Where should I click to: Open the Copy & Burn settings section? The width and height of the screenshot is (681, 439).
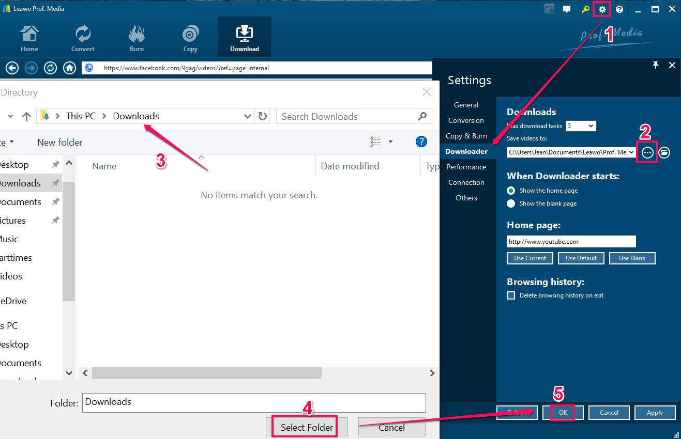[466, 136]
